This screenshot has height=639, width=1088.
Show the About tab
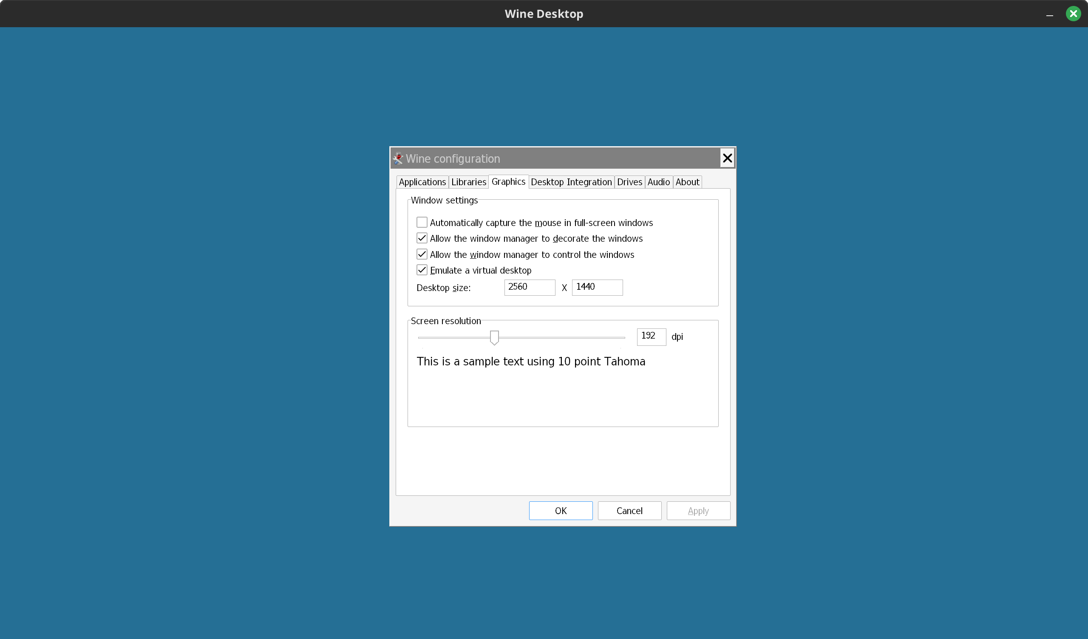(x=687, y=182)
